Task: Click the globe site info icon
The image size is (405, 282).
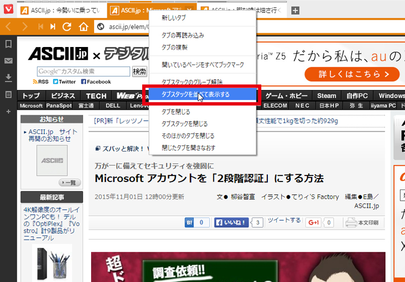Action: pos(100,27)
